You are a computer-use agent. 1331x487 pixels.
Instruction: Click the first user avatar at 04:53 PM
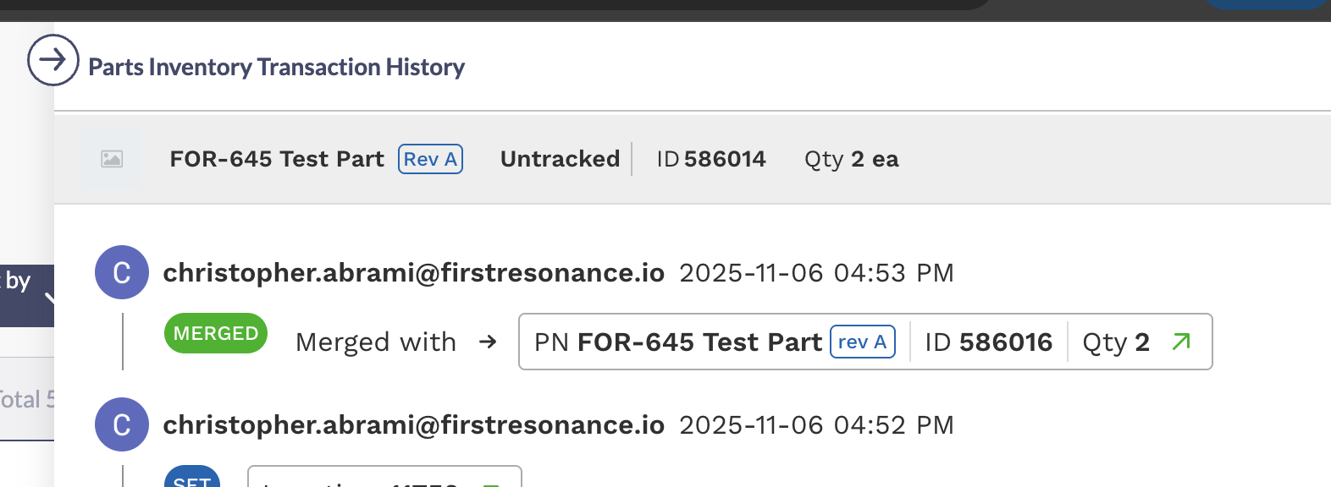pos(122,272)
